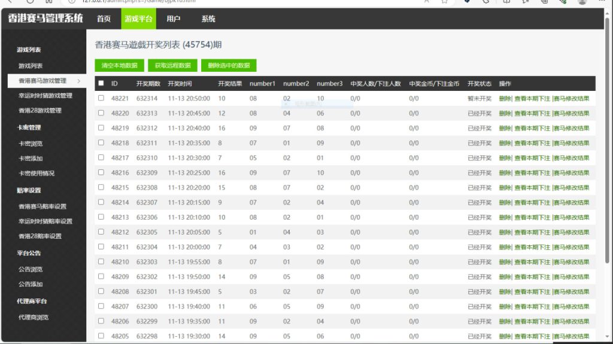Open 查看本期下注 for period 632312
The width and height of the screenshot is (613, 344).
(x=532, y=128)
